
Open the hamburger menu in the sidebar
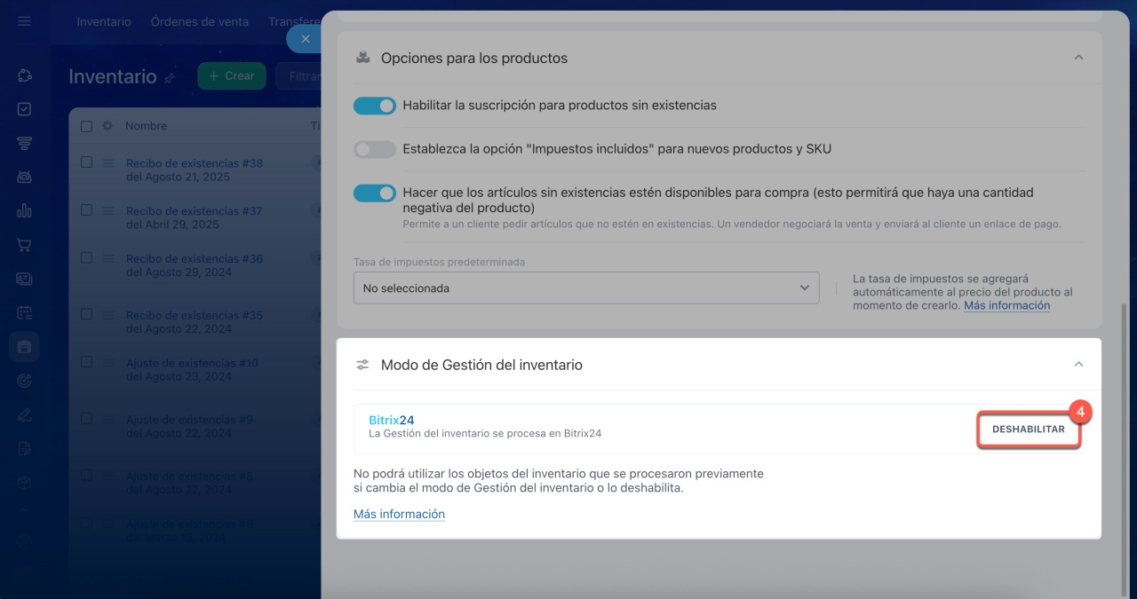point(24,21)
